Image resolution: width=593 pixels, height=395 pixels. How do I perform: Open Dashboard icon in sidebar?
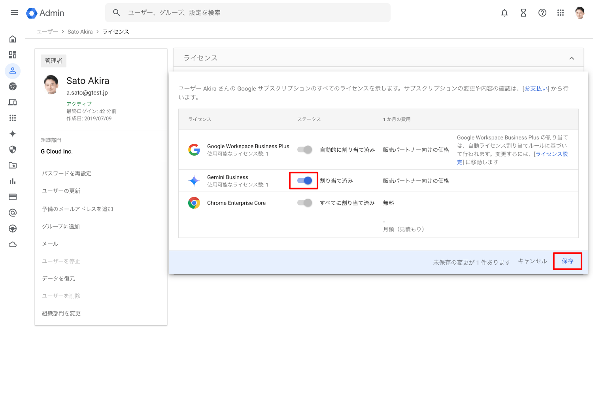tap(13, 55)
